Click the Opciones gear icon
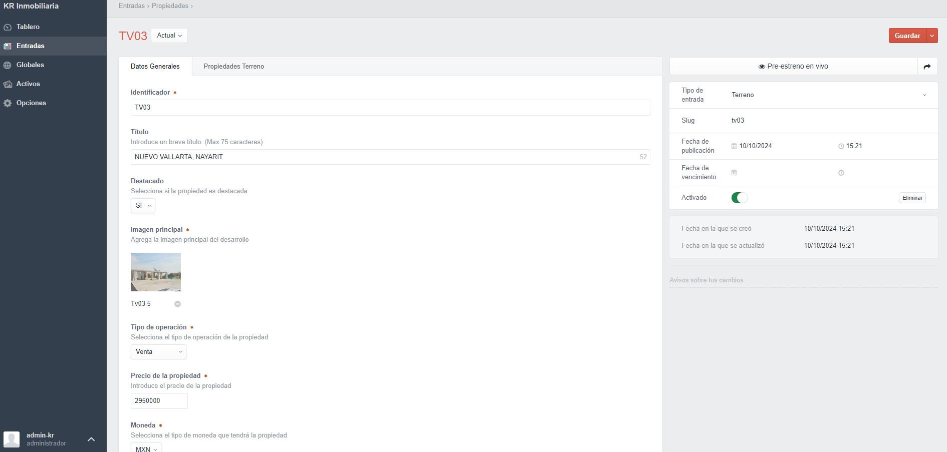947x452 pixels. [8, 103]
